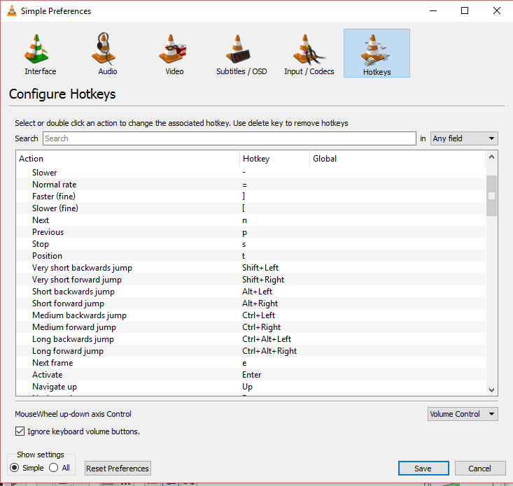Open the Any field search dropdown
The height and width of the screenshot is (486, 513).
coord(464,138)
